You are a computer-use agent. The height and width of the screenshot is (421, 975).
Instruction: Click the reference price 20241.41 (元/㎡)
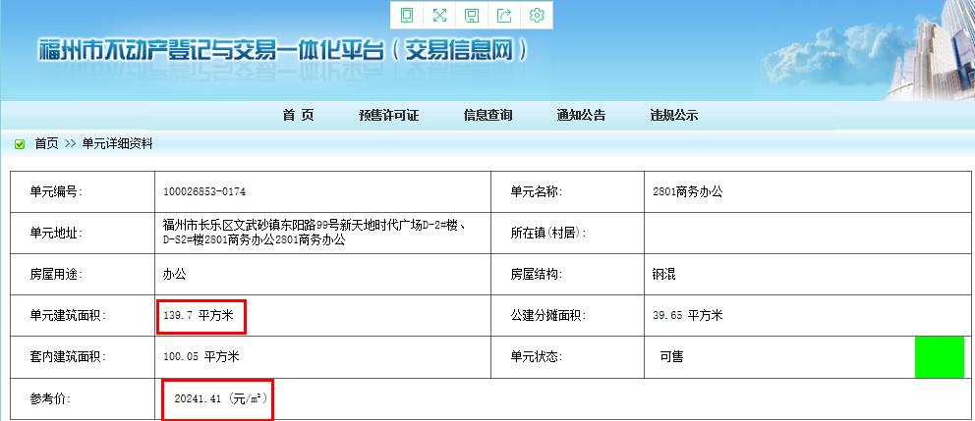tap(221, 399)
